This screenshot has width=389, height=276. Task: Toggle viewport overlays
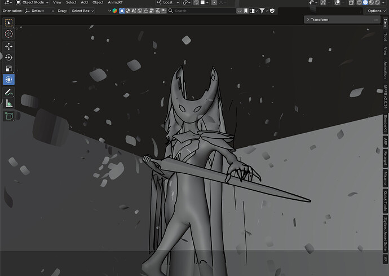[337, 2]
